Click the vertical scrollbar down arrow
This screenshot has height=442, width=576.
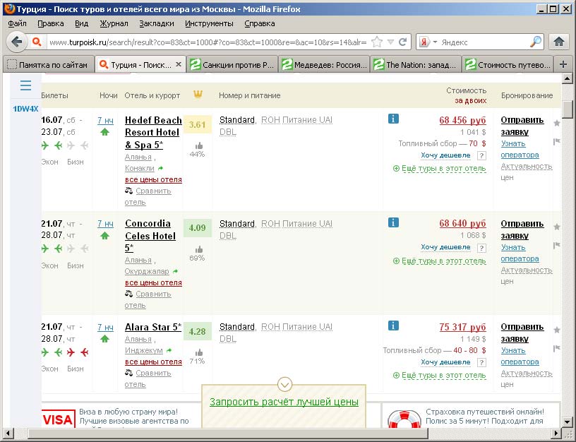tap(568, 422)
